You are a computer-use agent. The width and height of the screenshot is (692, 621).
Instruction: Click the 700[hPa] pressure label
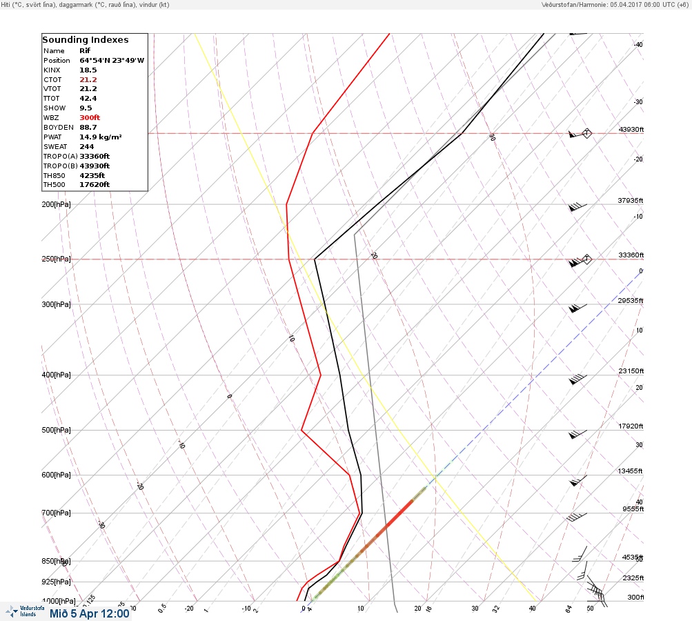56,513
